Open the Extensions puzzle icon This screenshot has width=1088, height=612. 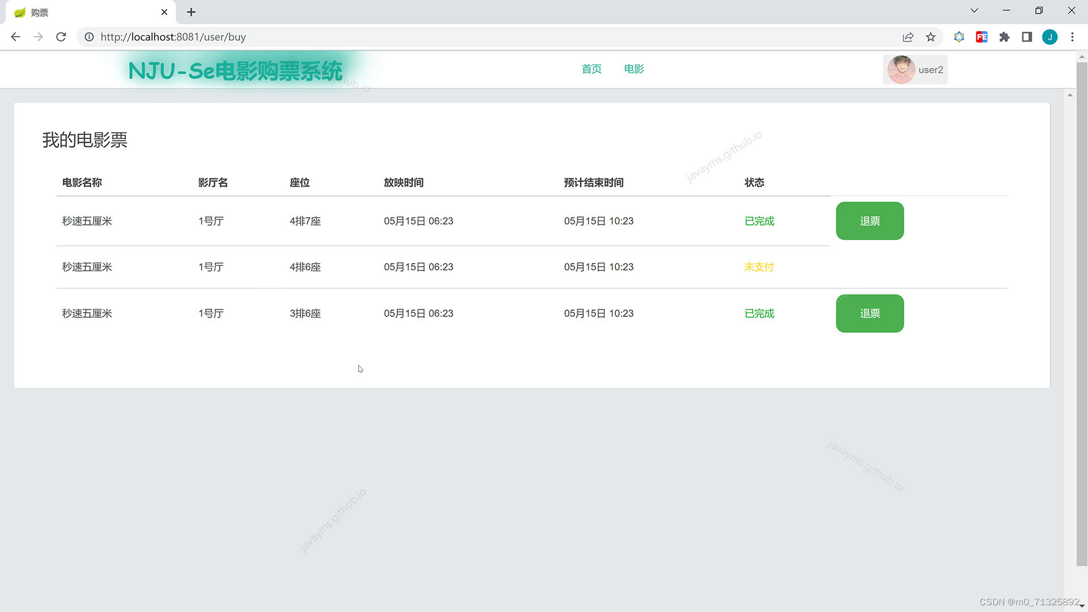pyautogui.click(x=1004, y=37)
